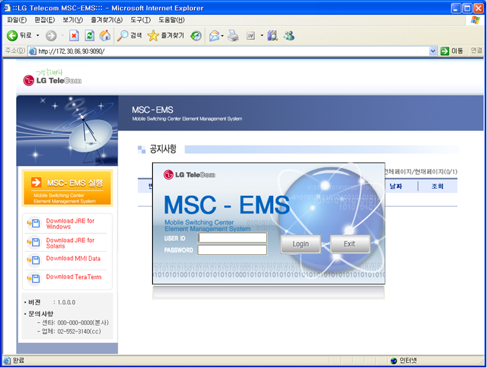Click the Windows flag logo
This screenshot has width=487, height=368.
[x=475, y=20]
